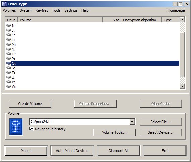The height and width of the screenshot is (162, 191).
Task: Choose the O: drive slot icon
Action: tap(9, 54)
